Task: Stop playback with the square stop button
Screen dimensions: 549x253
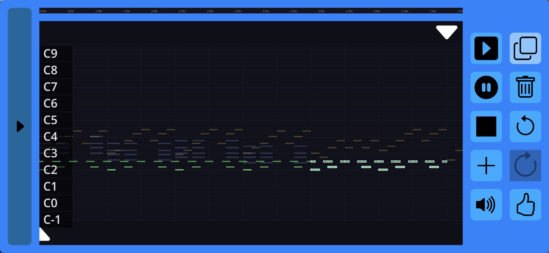Action: (486, 127)
